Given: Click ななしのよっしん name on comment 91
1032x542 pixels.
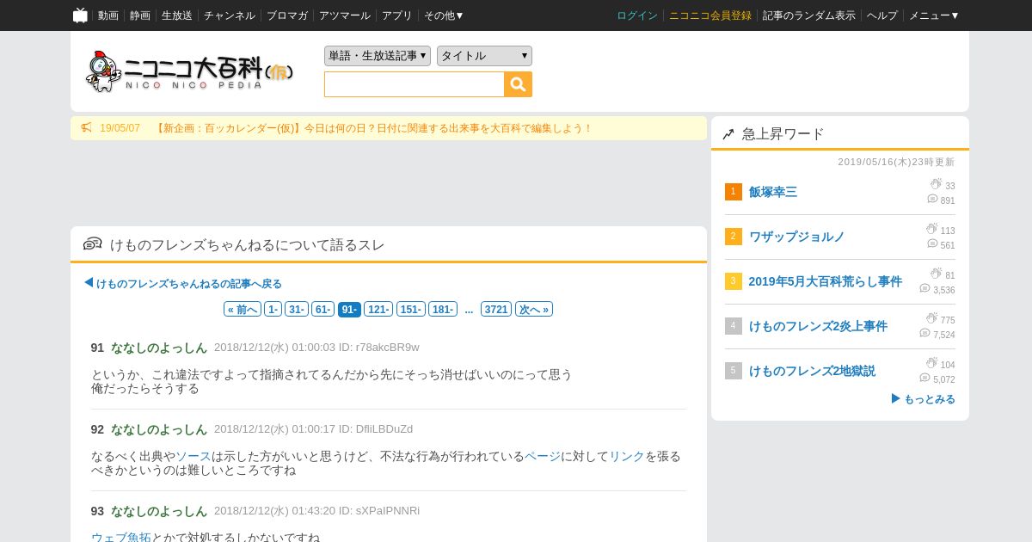Looking at the screenshot, I should click(x=159, y=348).
